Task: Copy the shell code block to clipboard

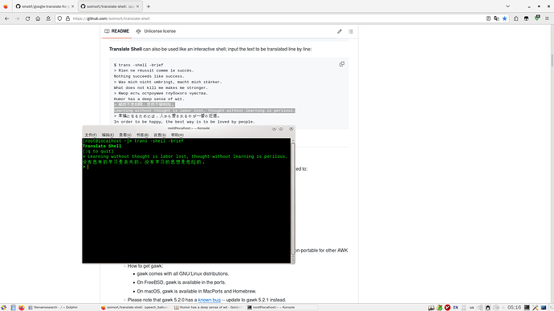Action: (x=342, y=64)
